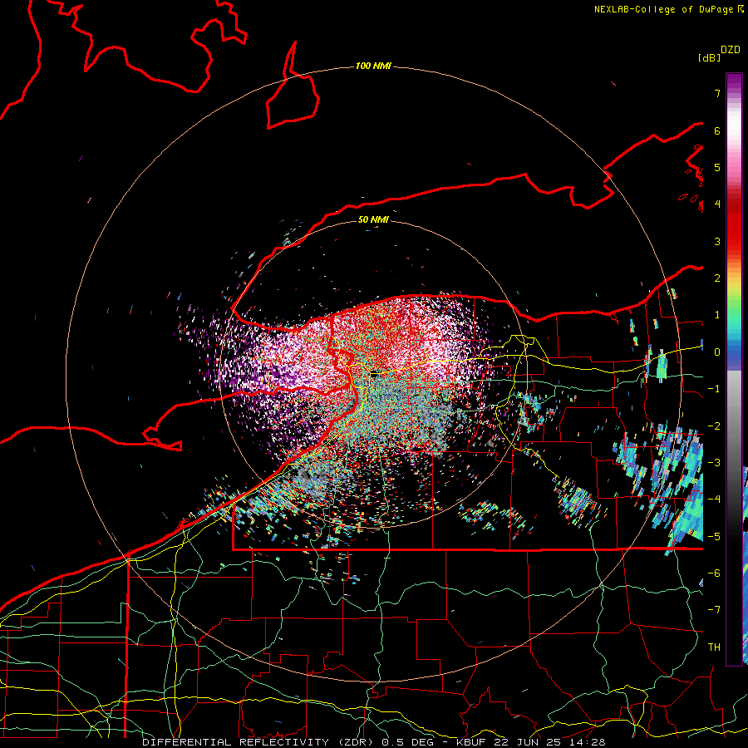Viewport: 748px width, 748px height.
Task: Click the 5 value on the color scale
Action: coord(717,167)
